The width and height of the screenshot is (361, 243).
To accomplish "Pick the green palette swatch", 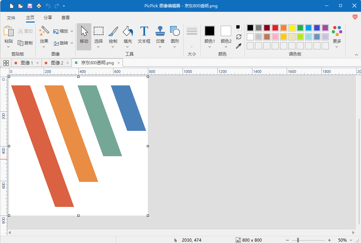I will coord(300,28).
